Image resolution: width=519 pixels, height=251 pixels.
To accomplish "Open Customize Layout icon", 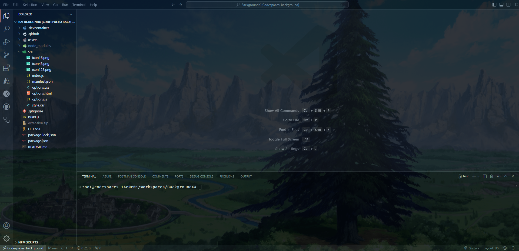I will (515, 5).
